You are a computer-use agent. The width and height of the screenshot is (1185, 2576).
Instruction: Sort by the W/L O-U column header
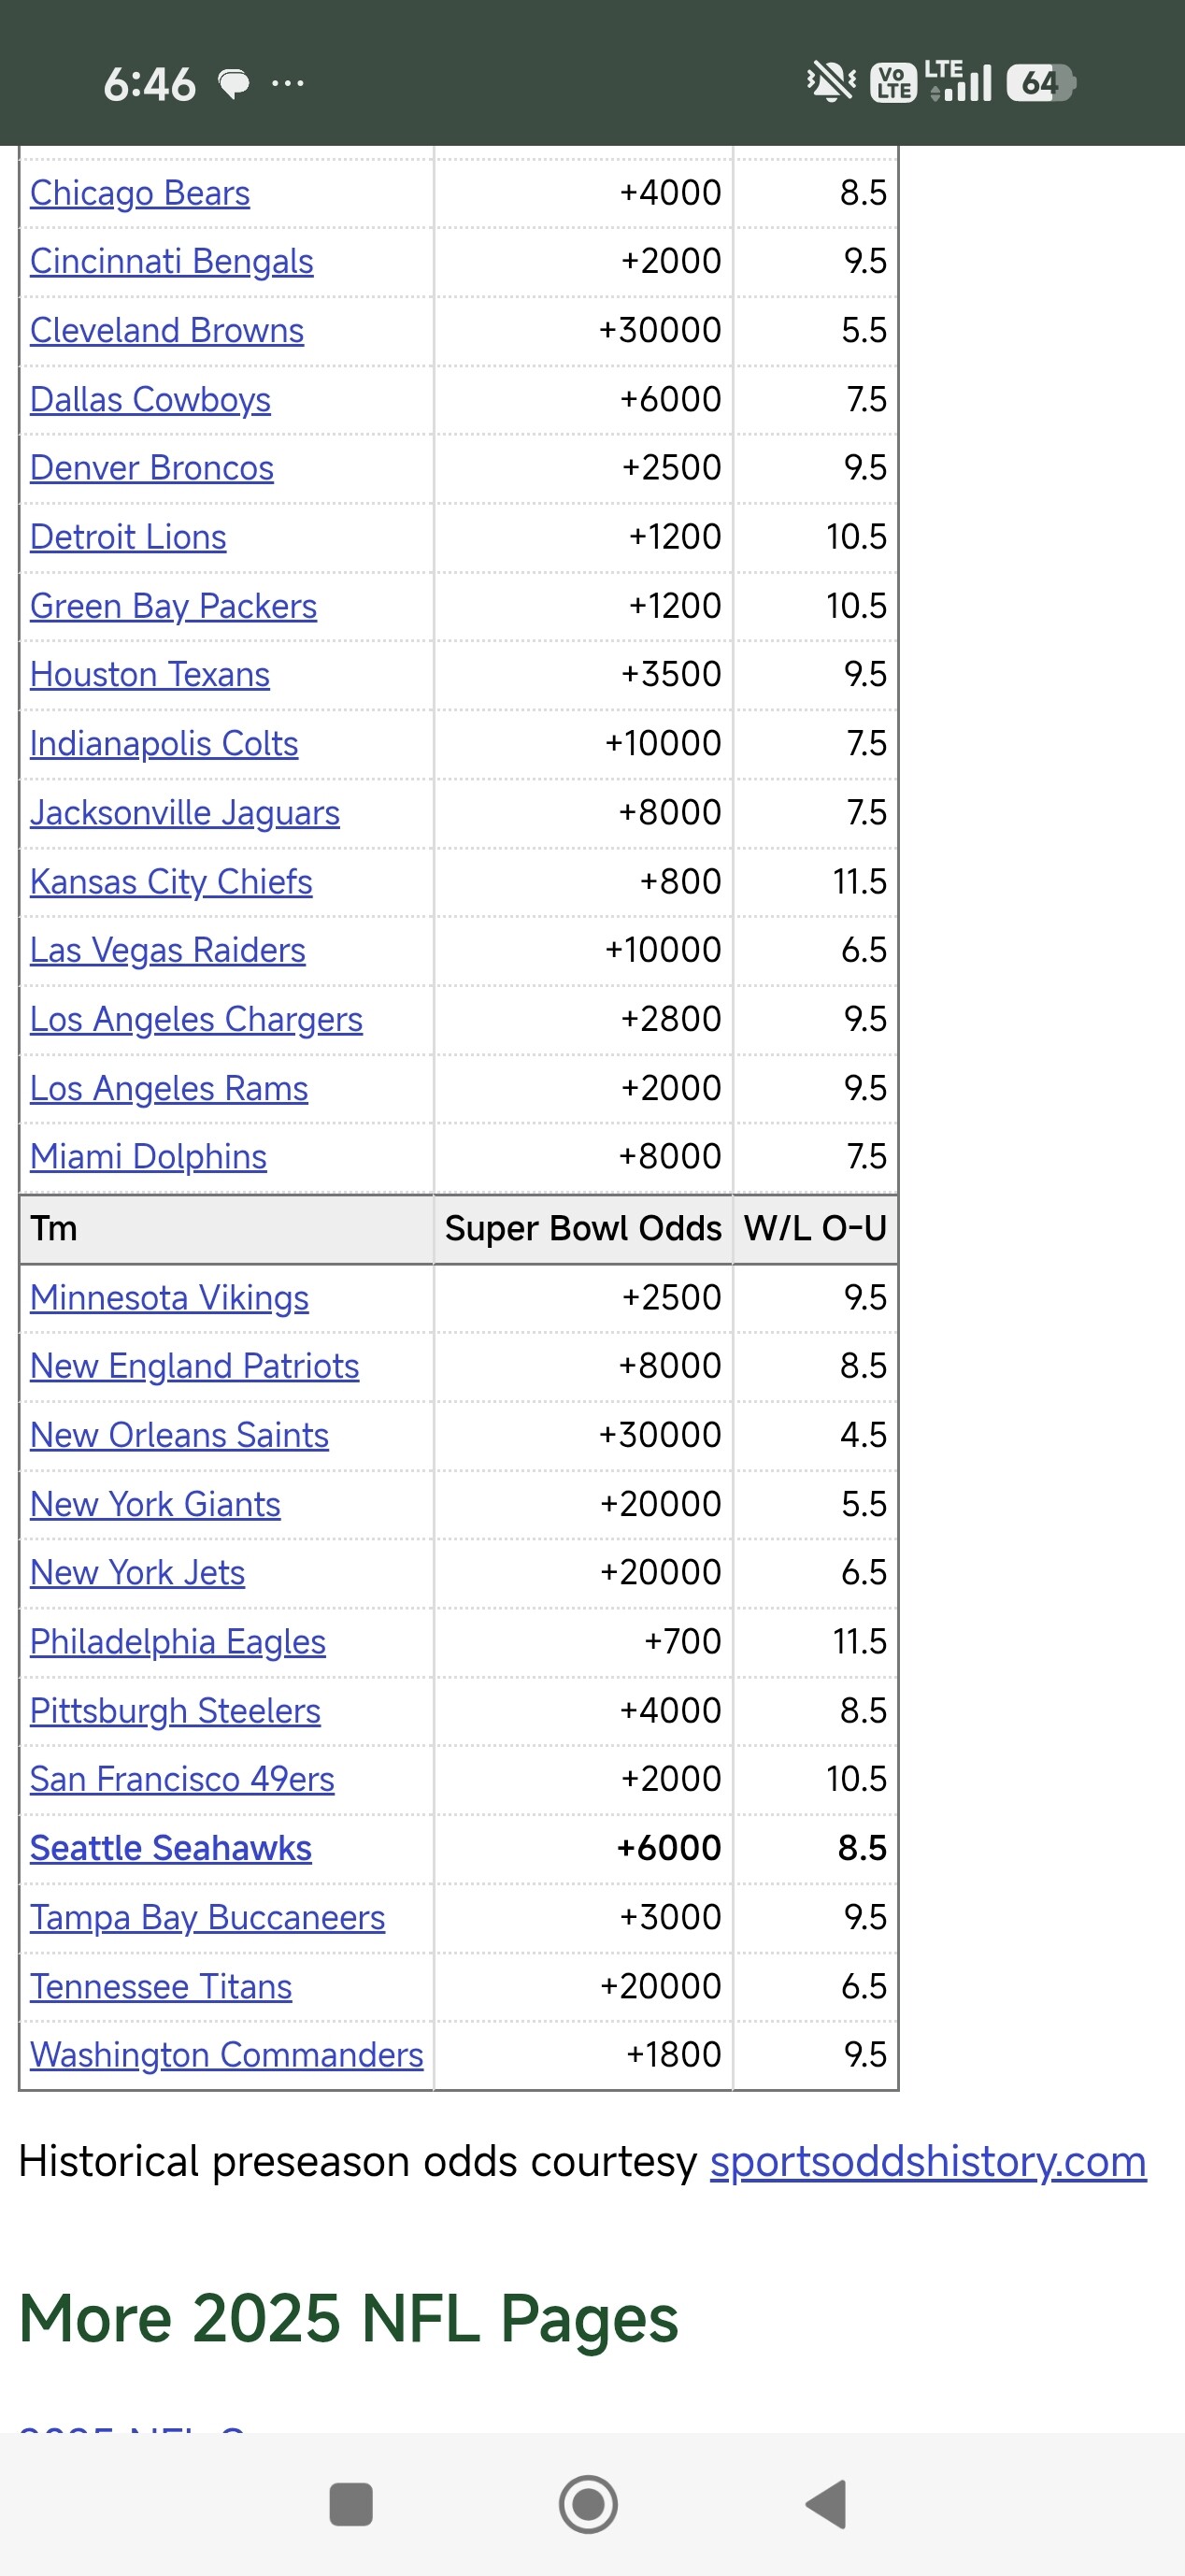tap(815, 1229)
